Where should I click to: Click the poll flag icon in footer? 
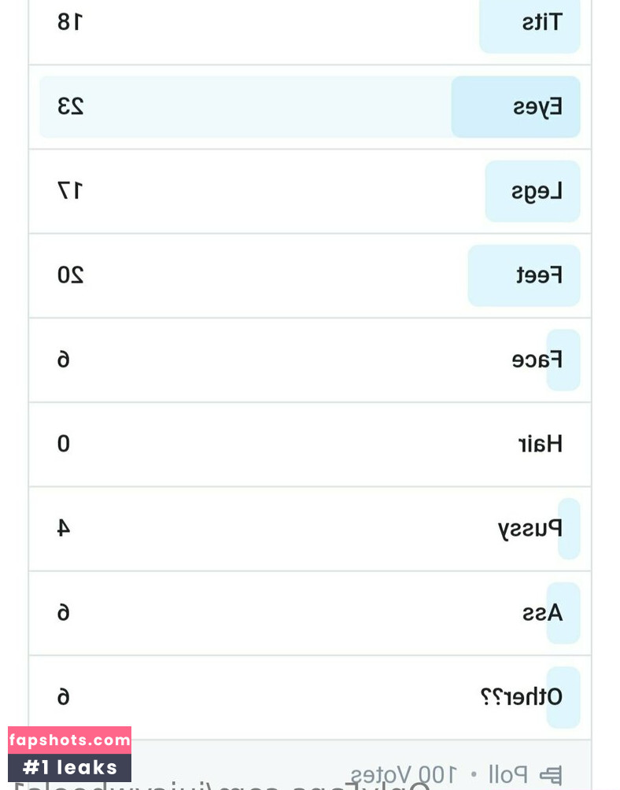coord(551,773)
